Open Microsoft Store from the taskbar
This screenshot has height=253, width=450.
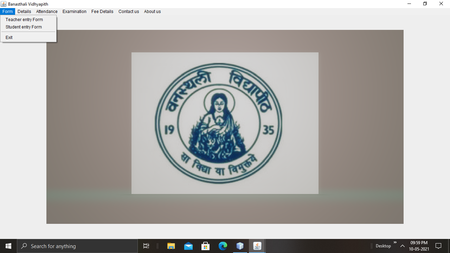[x=205, y=246]
